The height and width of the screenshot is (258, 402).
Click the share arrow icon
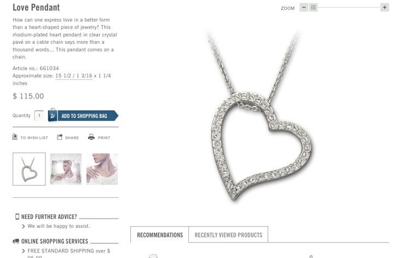pos(60,137)
